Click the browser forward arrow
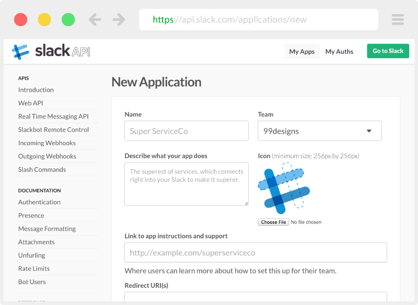The width and height of the screenshot is (418, 305). tap(119, 19)
